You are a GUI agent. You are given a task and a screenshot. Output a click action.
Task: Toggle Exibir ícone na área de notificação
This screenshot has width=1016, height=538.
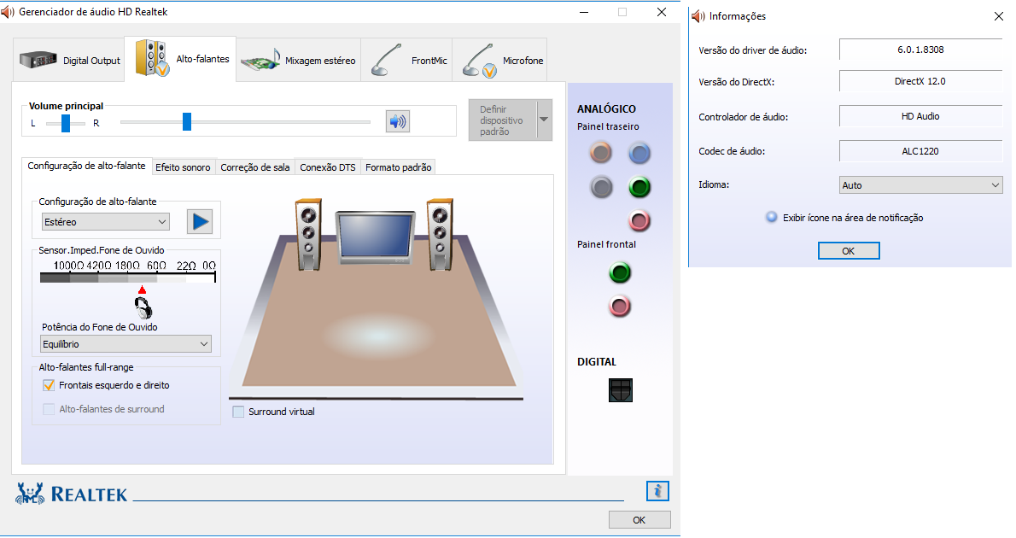[772, 217]
